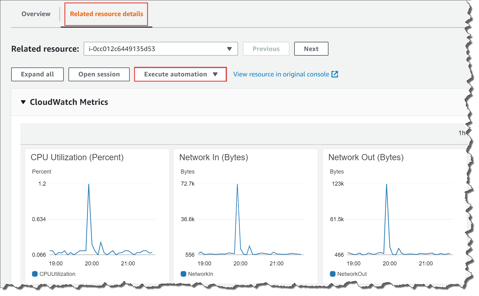Open the Execute automation dropdown menu
The image size is (479, 296).
[180, 74]
